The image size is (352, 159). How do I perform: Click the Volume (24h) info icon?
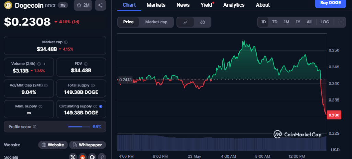click(x=39, y=64)
